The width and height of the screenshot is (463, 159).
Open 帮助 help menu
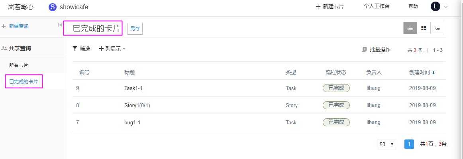pos(413,6)
